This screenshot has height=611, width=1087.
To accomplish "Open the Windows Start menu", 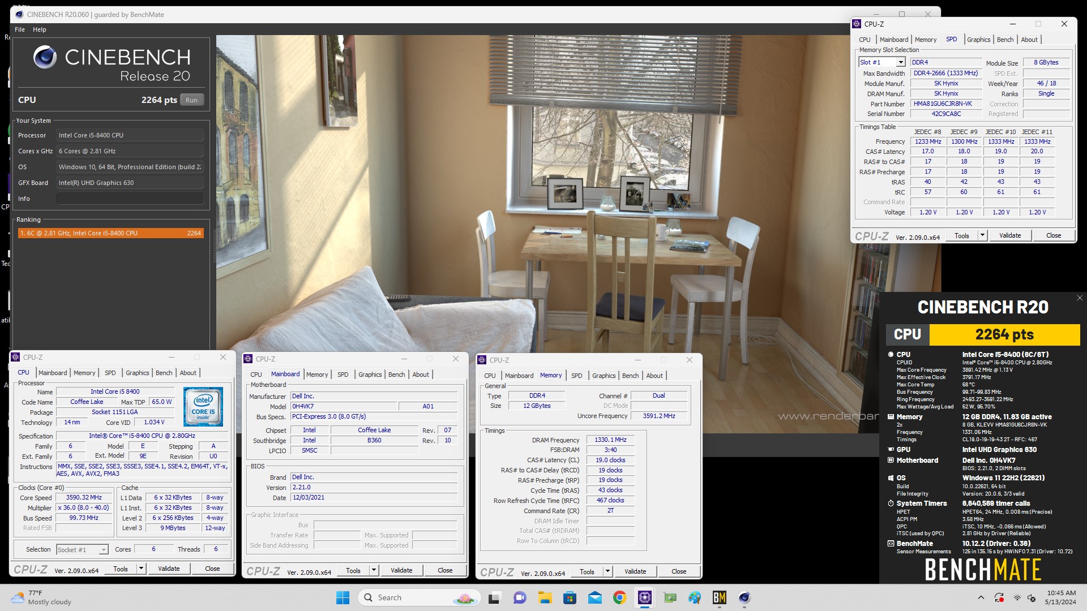I will pos(343,597).
